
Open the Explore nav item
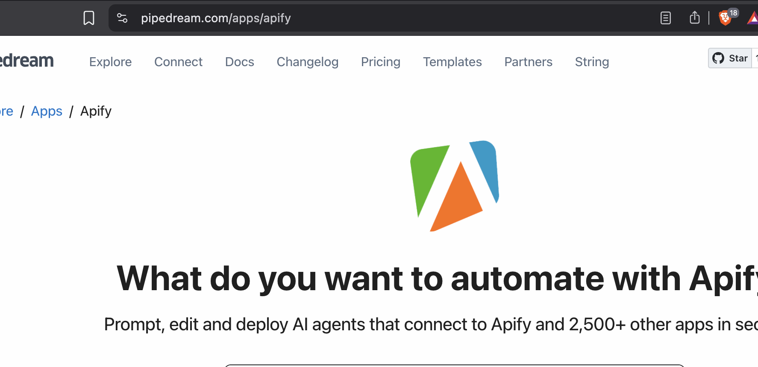click(110, 62)
